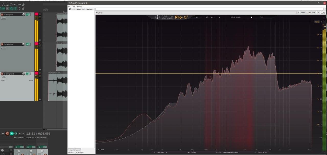Open the Zero Latency processing mode selector

[192, 152]
